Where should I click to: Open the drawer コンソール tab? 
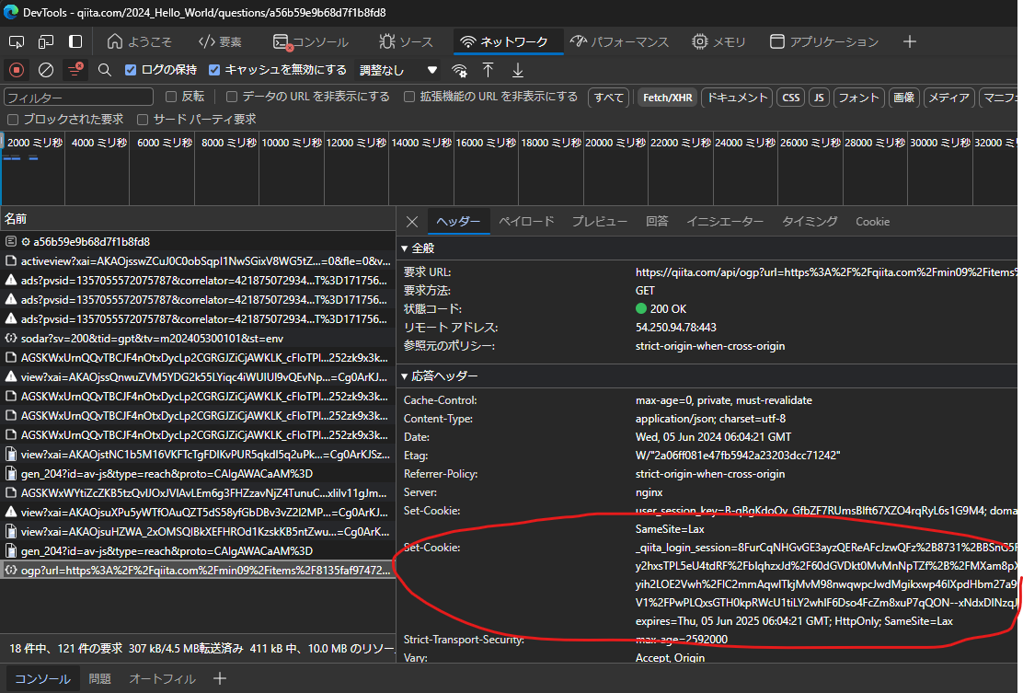pyautogui.click(x=42, y=678)
